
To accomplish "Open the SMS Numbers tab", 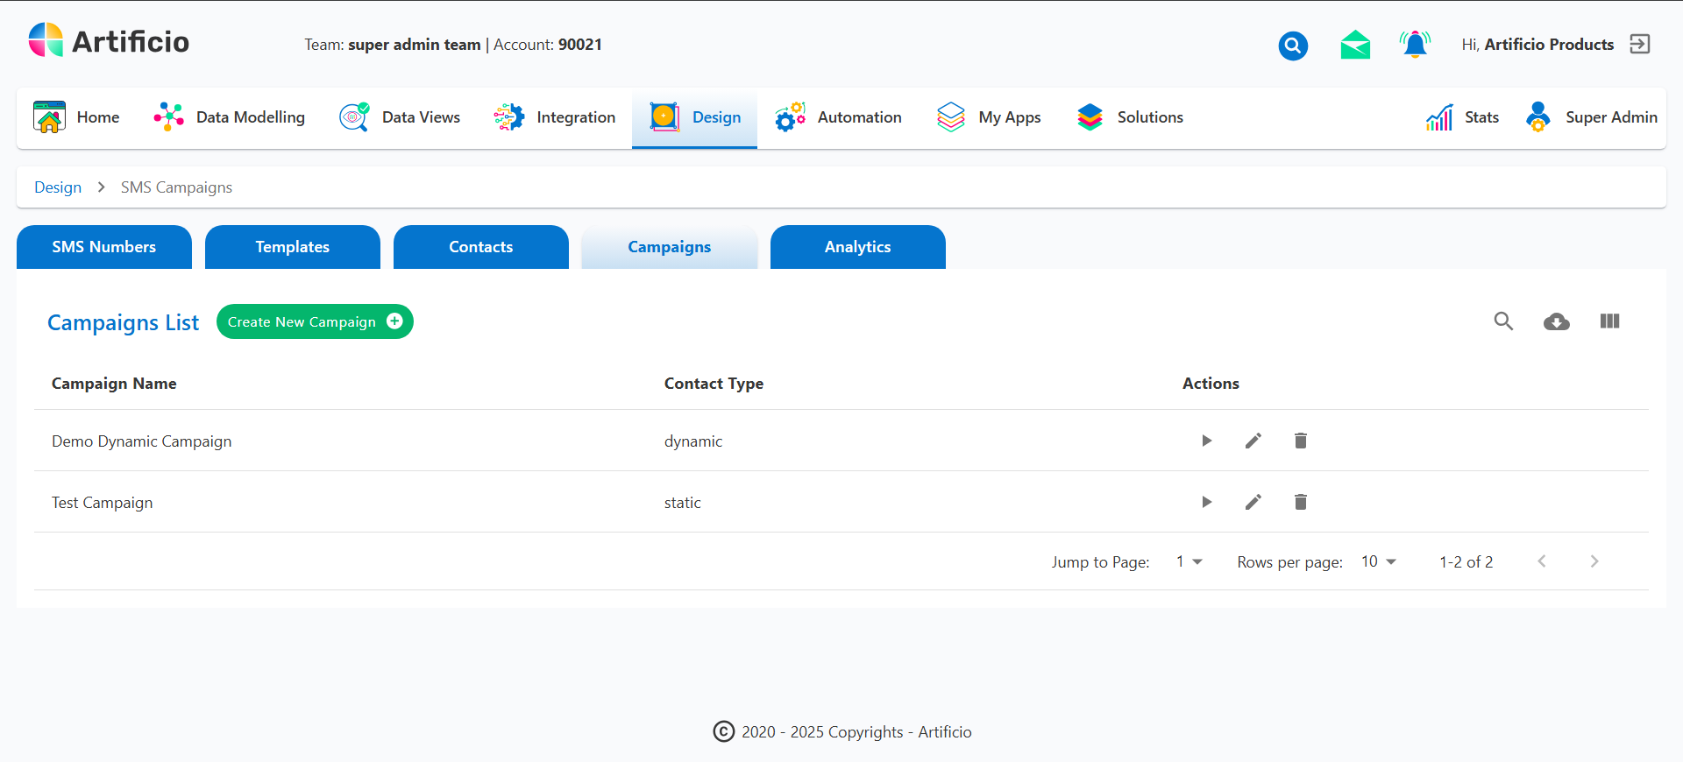I will pyautogui.click(x=103, y=247).
